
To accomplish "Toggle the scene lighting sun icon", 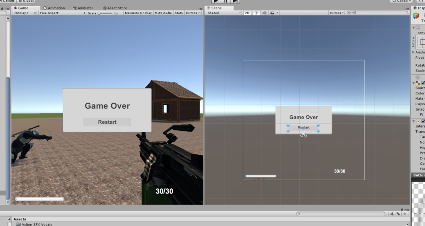I will coord(256,13).
